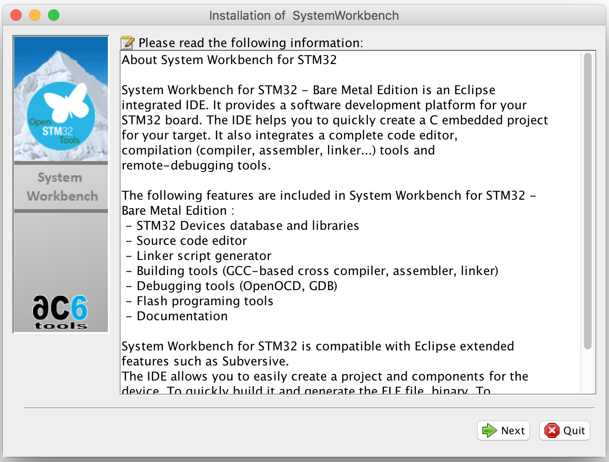609x462 pixels.
Task: Click '- STM32 Devices database and libraries' line
Action: coord(243,226)
